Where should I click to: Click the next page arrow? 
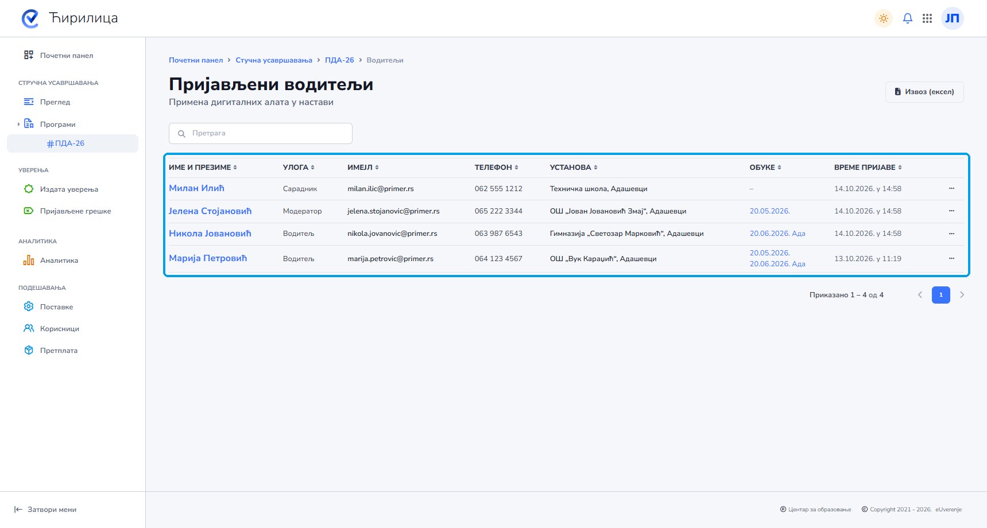pyautogui.click(x=962, y=295)
